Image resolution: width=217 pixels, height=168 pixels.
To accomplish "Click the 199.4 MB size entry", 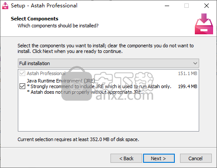I will tap(187, 86).
